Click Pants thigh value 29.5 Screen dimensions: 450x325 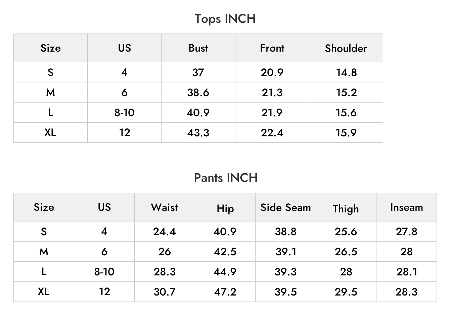pyautogui.click(x=346, y=292)
